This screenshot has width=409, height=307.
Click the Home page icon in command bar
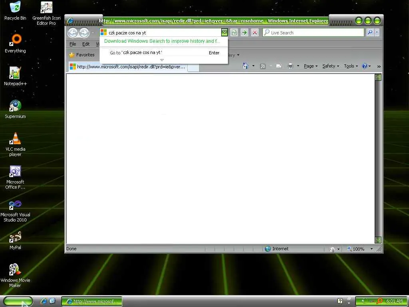pos(246,66)
